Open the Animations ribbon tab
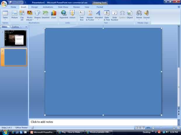The image size is (181, 135). [x=48, y=7]
